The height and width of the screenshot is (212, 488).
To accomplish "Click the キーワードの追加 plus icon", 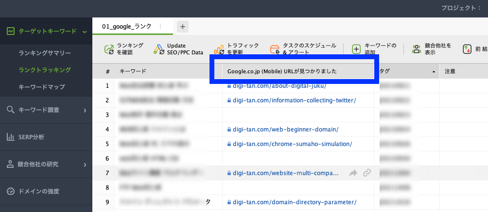I will click(356, 49).
